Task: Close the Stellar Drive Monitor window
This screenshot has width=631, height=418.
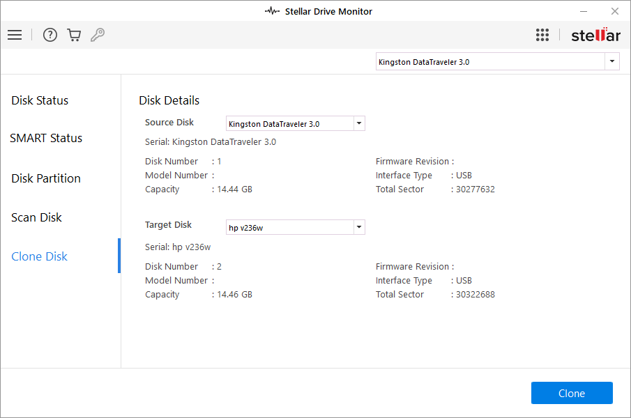Action: click(614, 11)
